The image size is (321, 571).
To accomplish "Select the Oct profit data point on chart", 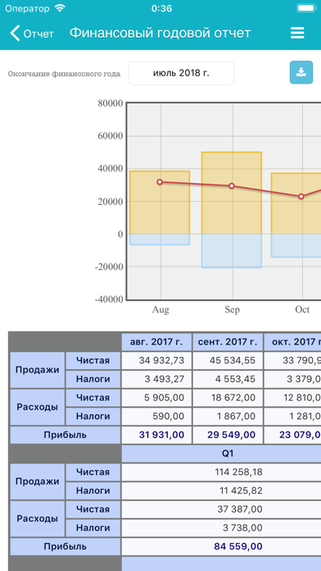I will tap(301, 196).
